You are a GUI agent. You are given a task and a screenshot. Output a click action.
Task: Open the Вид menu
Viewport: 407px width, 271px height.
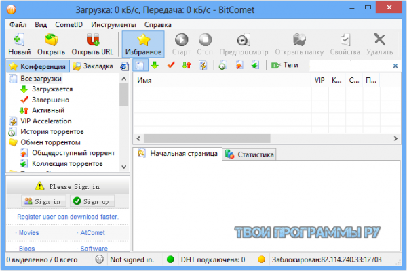tap(41, 25)
